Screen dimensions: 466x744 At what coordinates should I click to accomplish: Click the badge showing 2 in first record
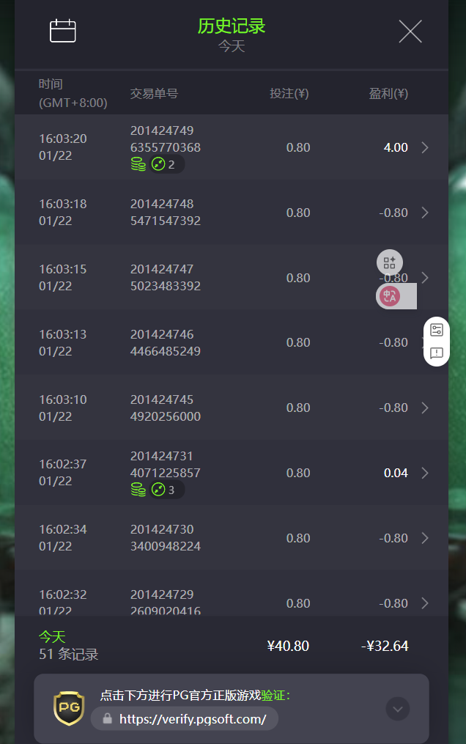tap(166, 164)
